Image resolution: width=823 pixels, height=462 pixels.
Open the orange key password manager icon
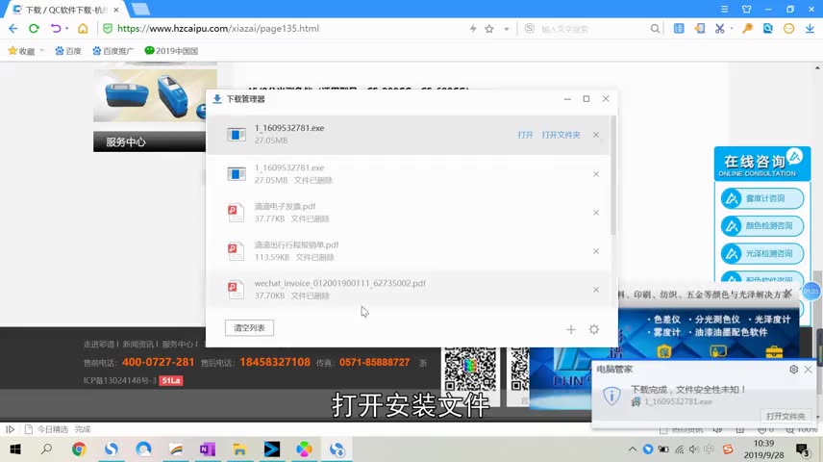[747, 28]
